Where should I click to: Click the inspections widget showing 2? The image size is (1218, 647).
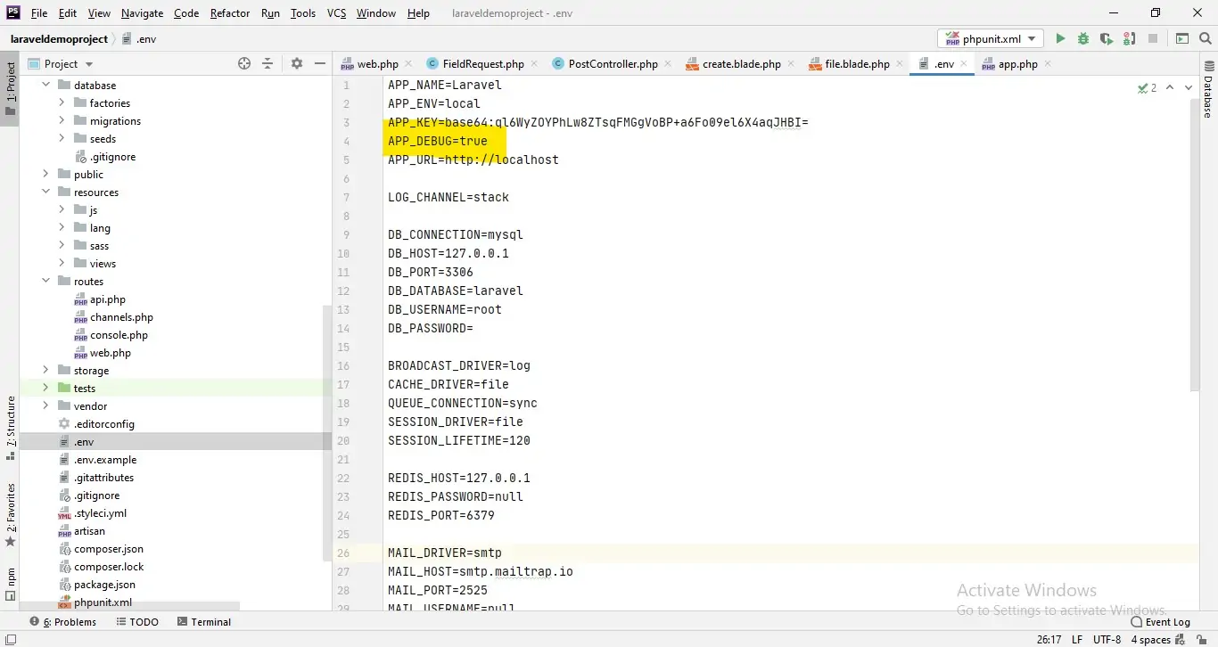click(1148, 87)
